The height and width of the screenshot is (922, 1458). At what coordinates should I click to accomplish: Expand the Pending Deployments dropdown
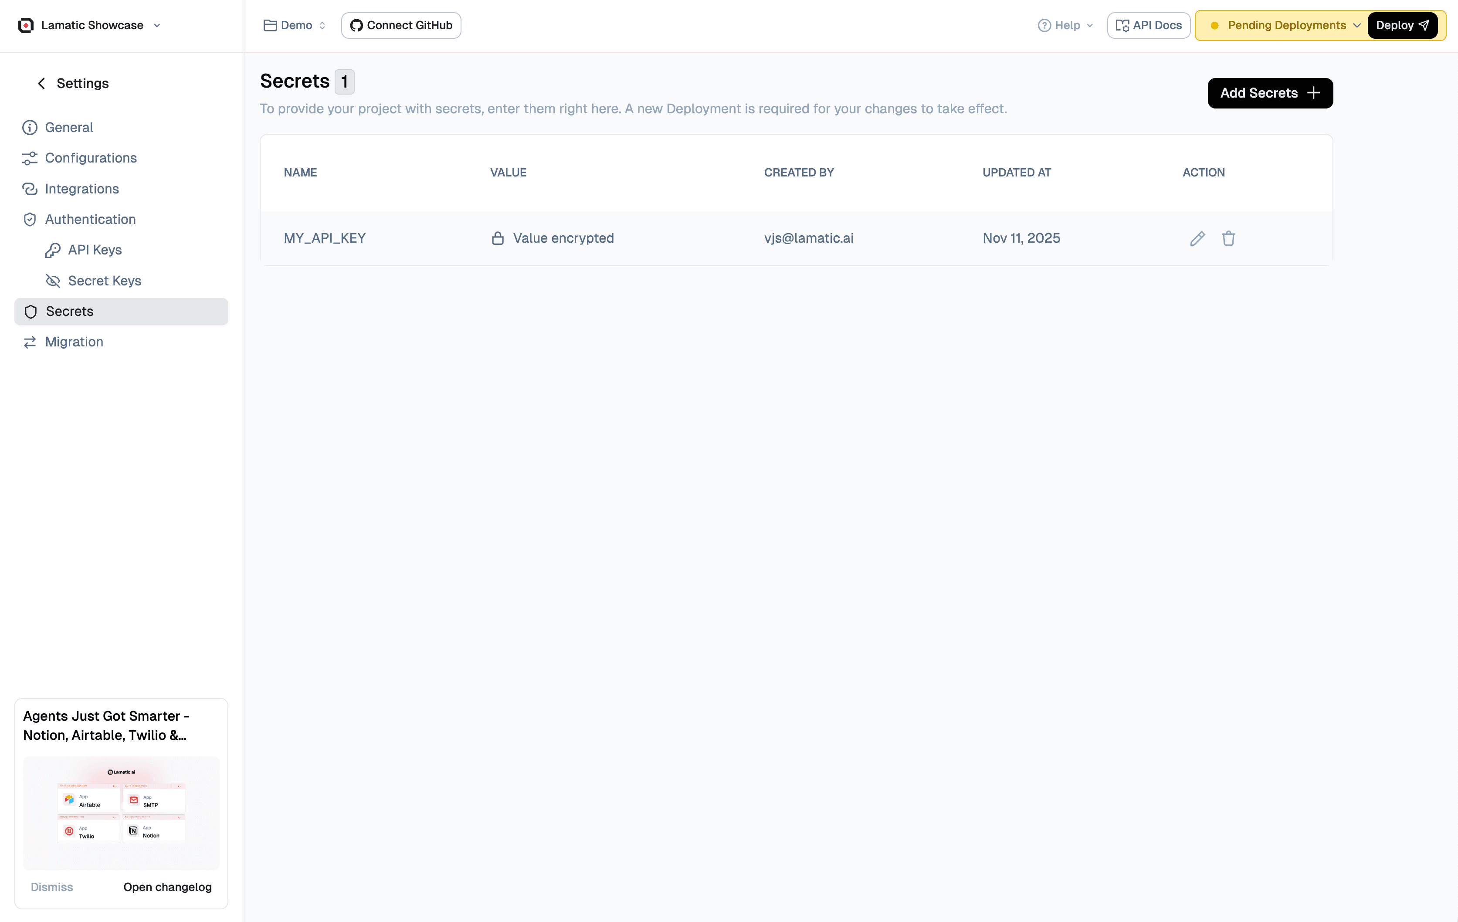[1356, 25]
